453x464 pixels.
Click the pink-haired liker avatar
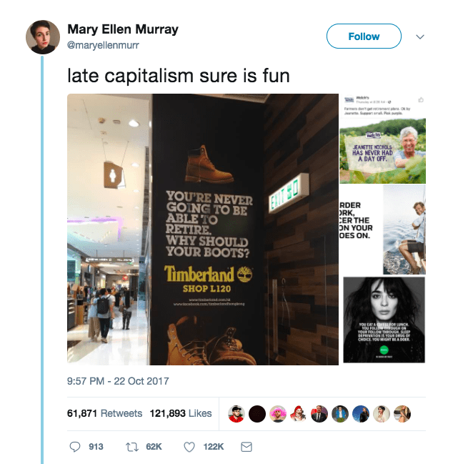pos(278,414)
